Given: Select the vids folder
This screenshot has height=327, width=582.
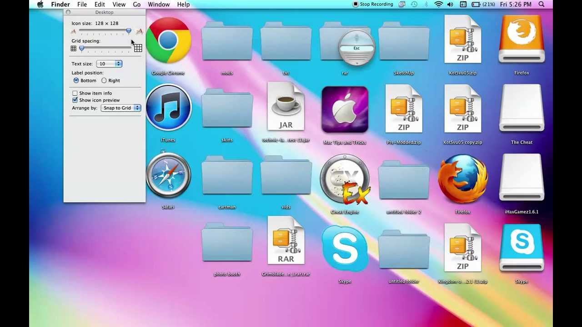Looking at the screenshot, I should 286,175.
